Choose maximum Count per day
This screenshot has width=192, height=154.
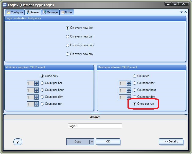[x=144, y=97]
